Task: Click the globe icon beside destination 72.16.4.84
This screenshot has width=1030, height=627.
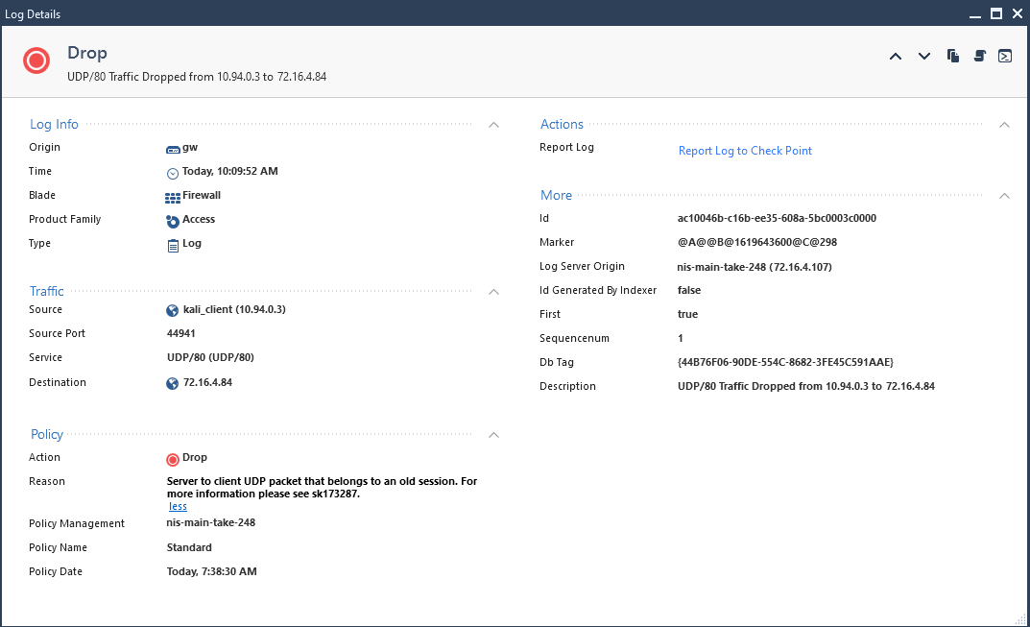Action: tap(172, 382)
